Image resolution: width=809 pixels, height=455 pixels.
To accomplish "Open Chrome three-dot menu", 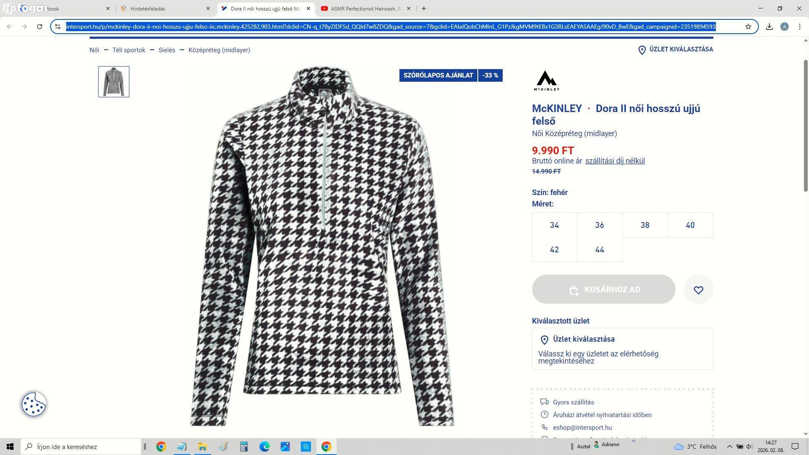I will click(799, 27).
